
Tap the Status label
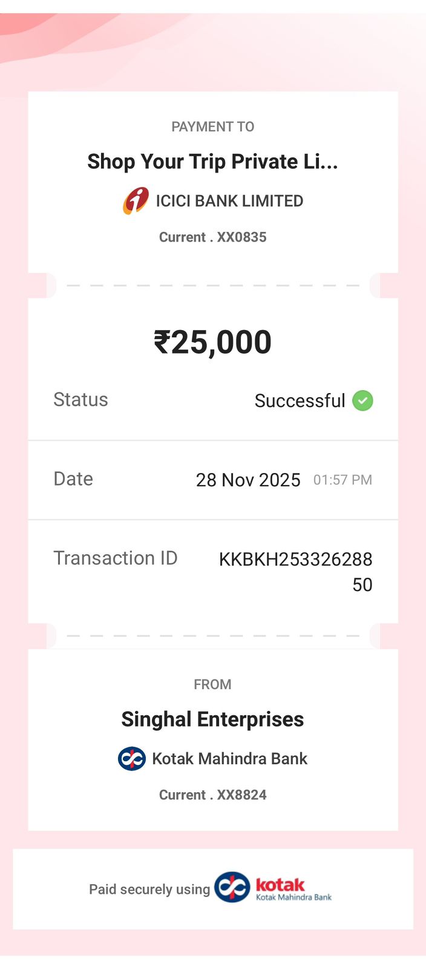(x=80, y=400)
